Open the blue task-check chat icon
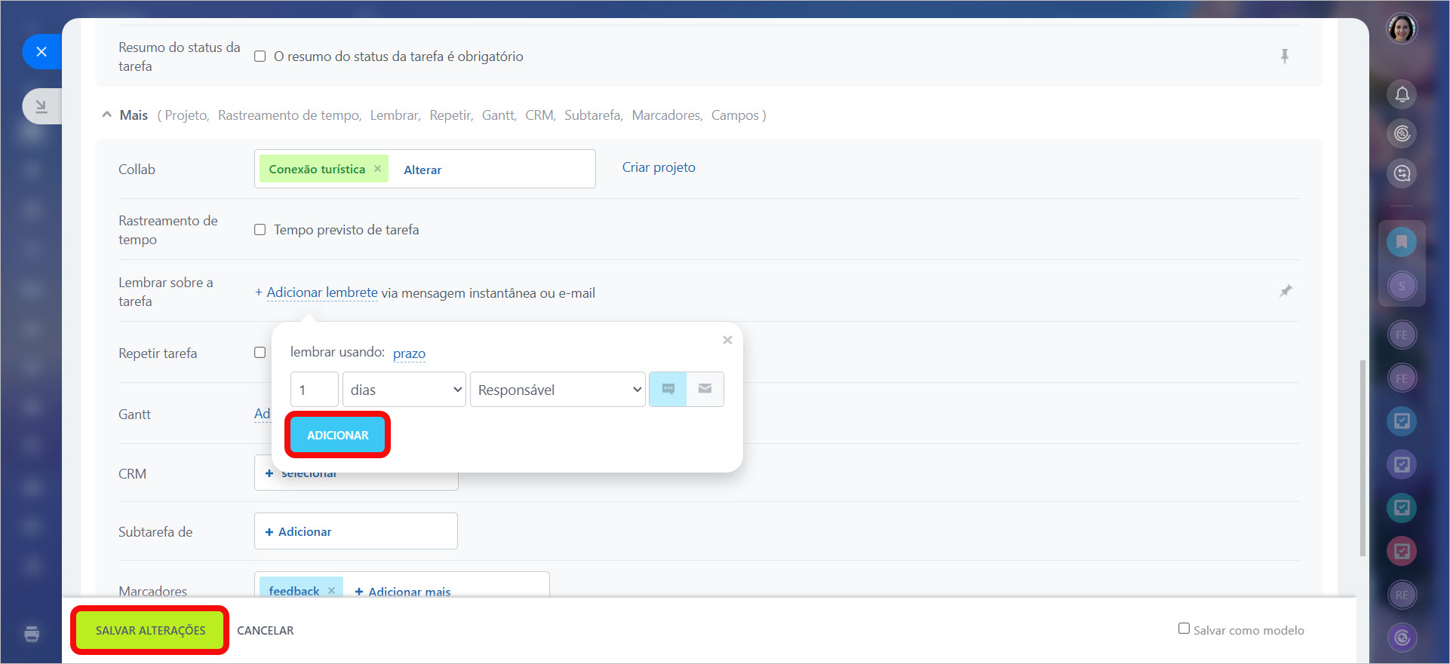This screenshot has height=664, width=1450. (x=1402, y=421)
